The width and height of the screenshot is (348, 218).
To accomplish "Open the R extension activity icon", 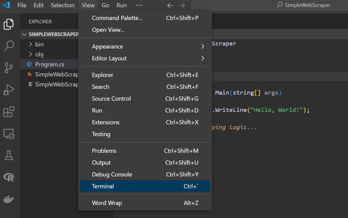I will pyautogui.click(x=9, y=177).
